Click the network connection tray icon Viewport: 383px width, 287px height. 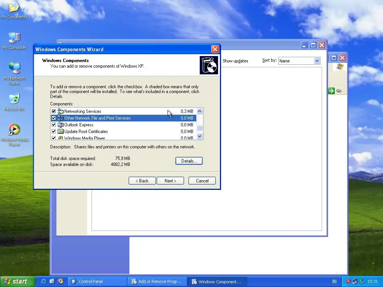[x=355, y=282]
